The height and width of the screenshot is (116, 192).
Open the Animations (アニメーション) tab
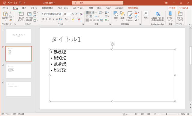(63, 8)
